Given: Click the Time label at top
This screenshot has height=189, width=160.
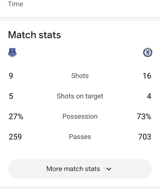Looking at the screenshot, I should coord(15,4).
